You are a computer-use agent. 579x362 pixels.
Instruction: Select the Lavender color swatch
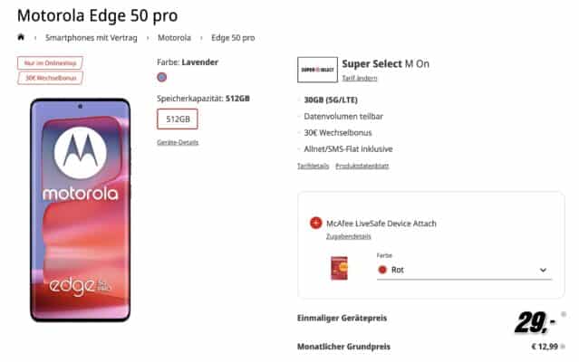coord(161,77)
